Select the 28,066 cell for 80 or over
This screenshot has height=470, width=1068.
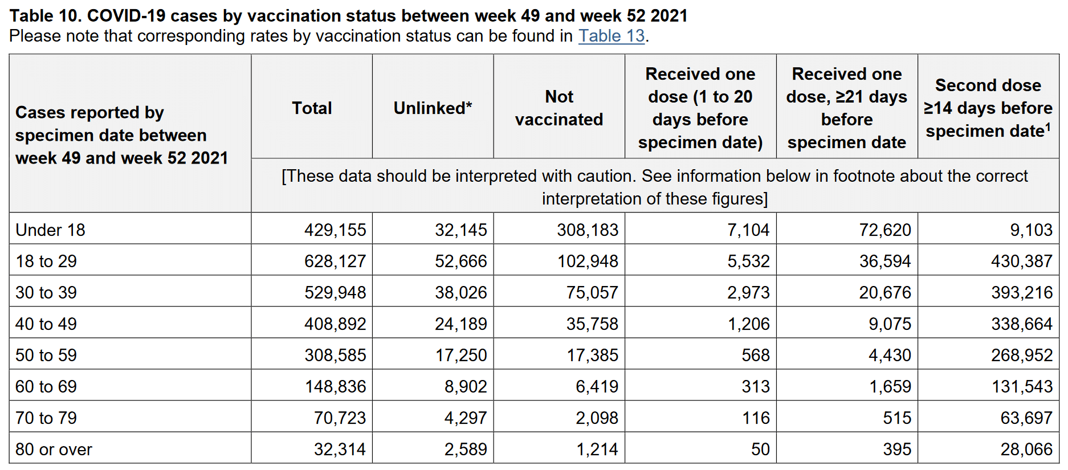click(x=1026, y=449)
